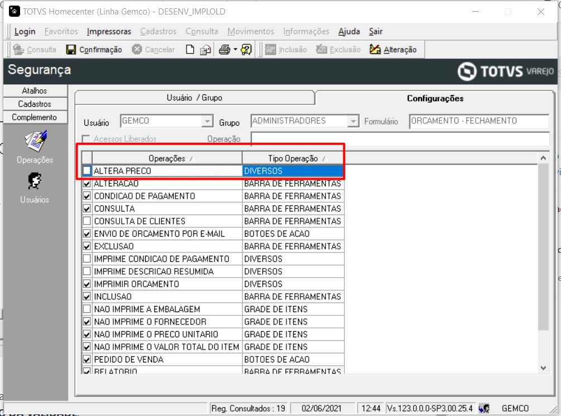Click the Confirmação button label

point(100,50)
